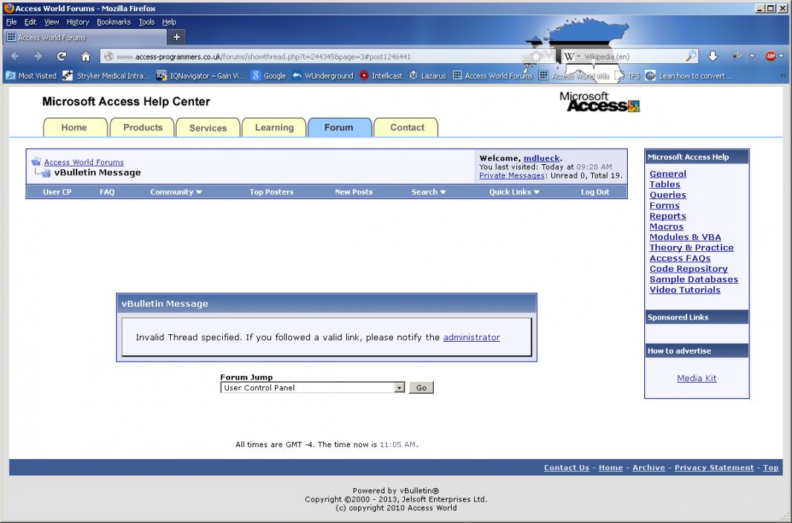
Task: Switch to the Forum site tab
Action: coord(340,127)
